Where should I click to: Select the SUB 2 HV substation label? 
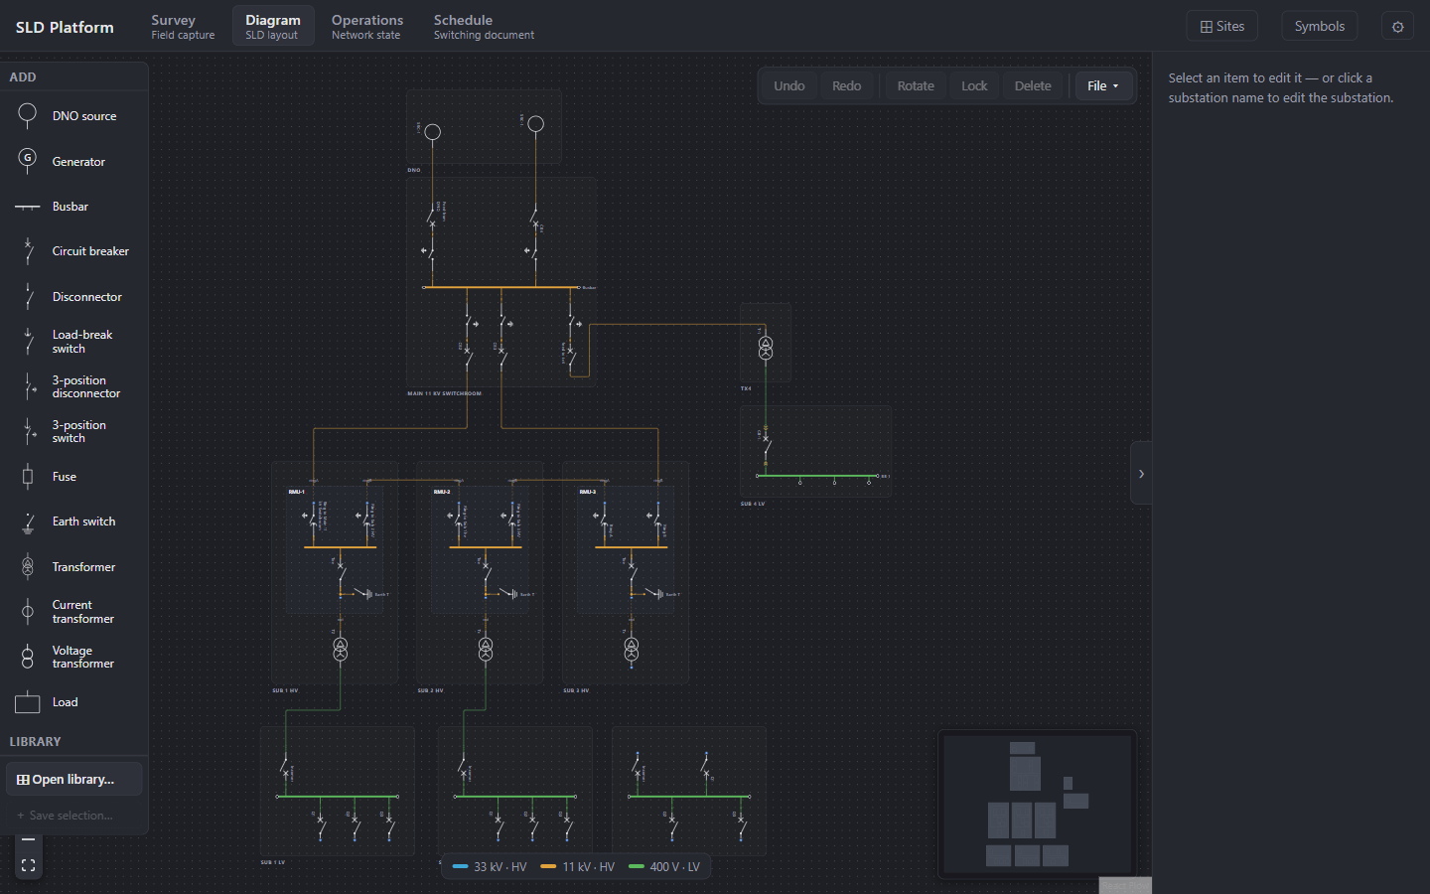(431, 690)
